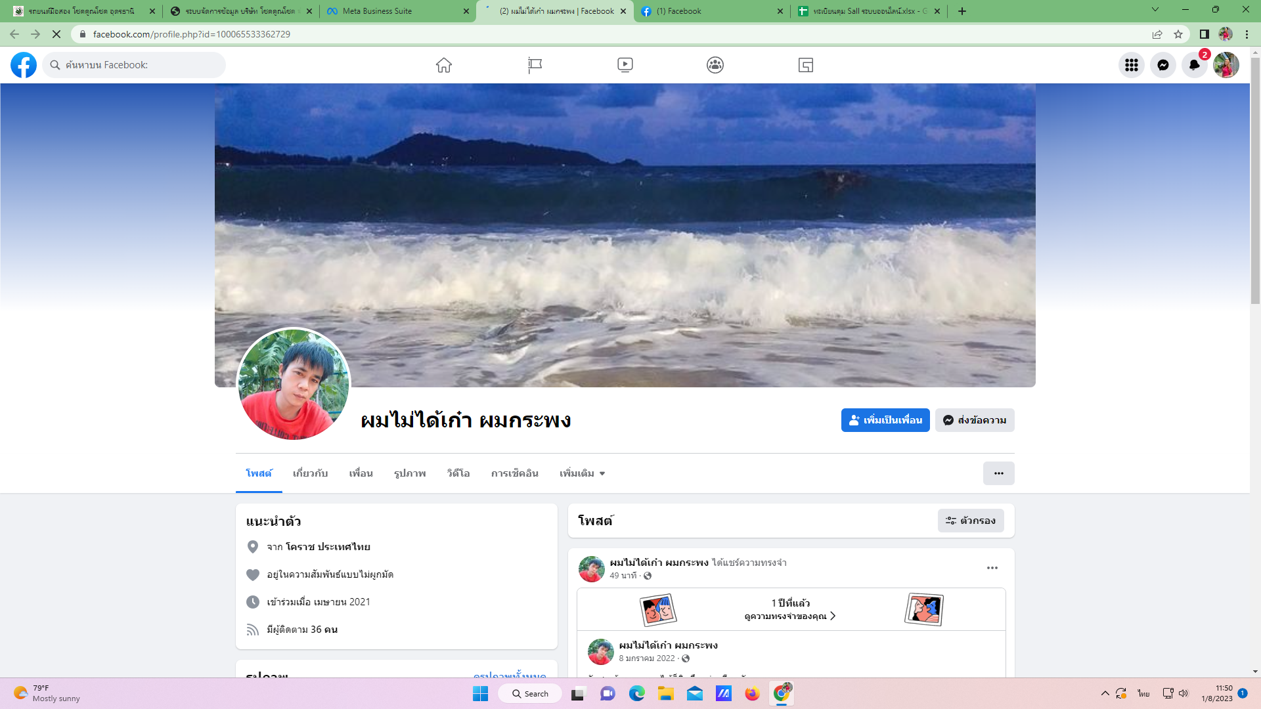Open the nine-dot Facebook menu

1131,65
